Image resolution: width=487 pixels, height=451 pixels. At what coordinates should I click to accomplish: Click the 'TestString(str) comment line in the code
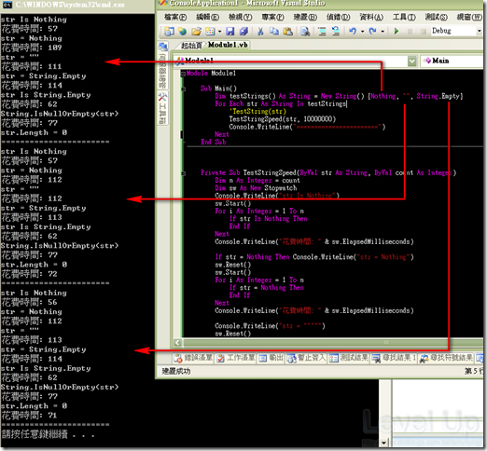click(257, 112)
